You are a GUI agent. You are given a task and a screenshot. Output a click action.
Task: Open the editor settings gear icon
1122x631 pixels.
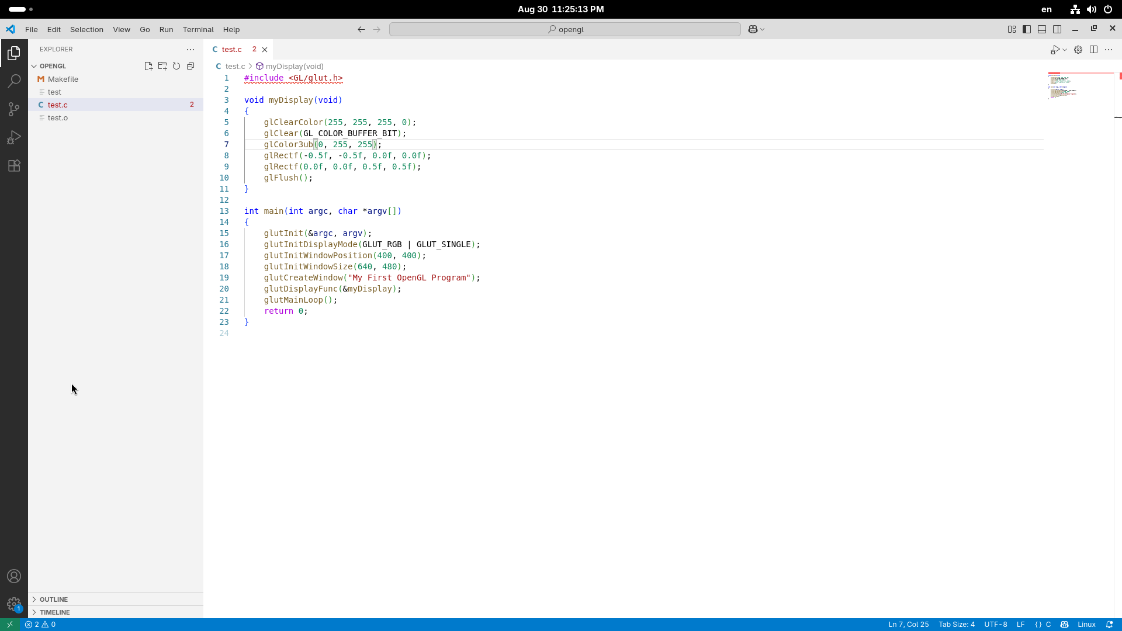tap(1078, 50)
